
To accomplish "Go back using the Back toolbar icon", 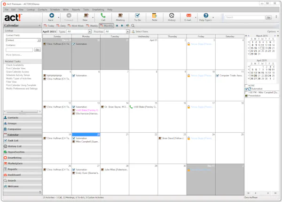I will coord(51,16).
